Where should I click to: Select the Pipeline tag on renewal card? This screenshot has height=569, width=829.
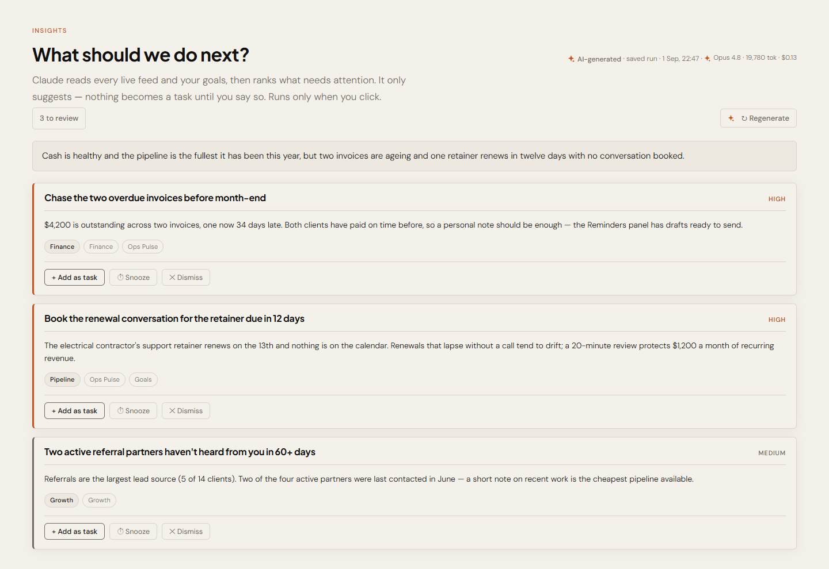[62, 379]
